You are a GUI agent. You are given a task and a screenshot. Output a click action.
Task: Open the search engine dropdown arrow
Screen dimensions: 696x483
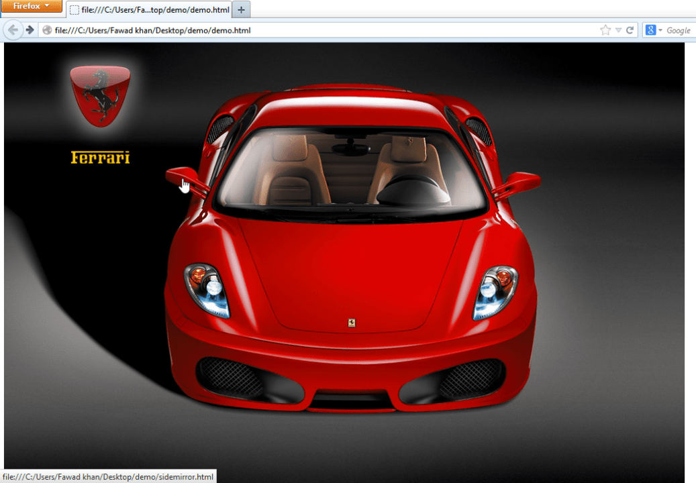click(x=660, y=30)
